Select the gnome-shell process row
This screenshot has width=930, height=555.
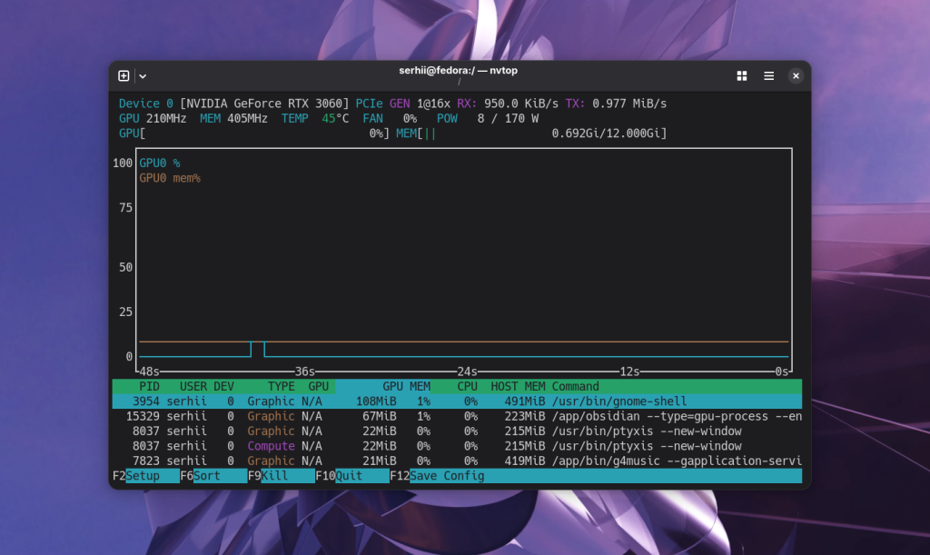457,401
